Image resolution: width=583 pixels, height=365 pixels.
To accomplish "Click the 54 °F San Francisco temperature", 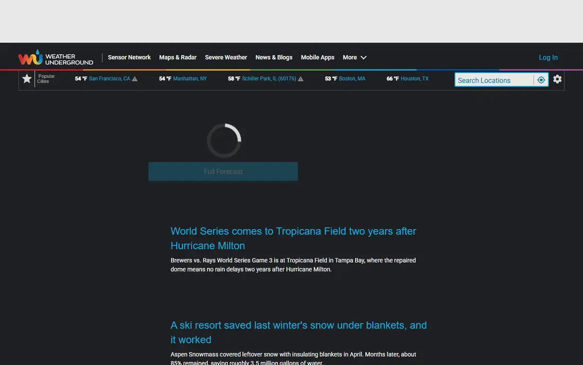I will point(81,79).
